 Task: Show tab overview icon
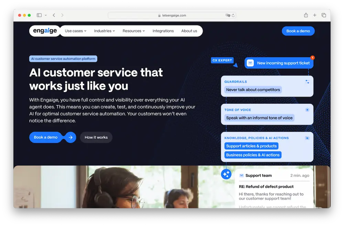pos(324,15)
